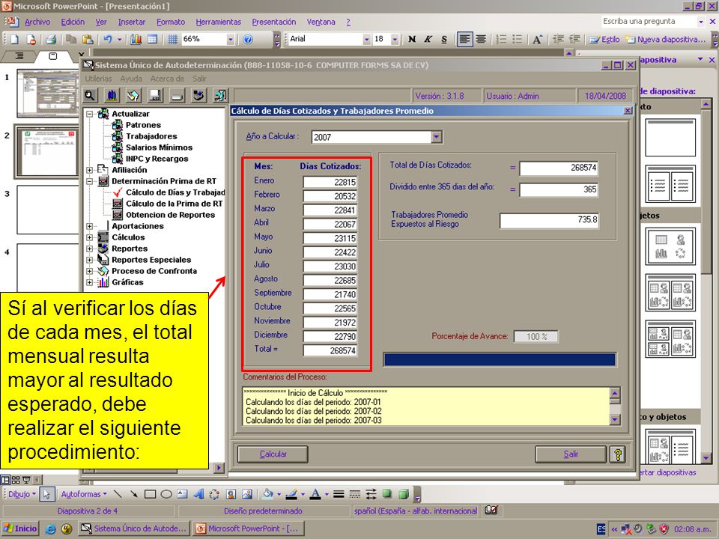Image resolution: width=719 pixels, height=539 pixels.
Task: Open the Presentación menu
Action: pos(274,22)
